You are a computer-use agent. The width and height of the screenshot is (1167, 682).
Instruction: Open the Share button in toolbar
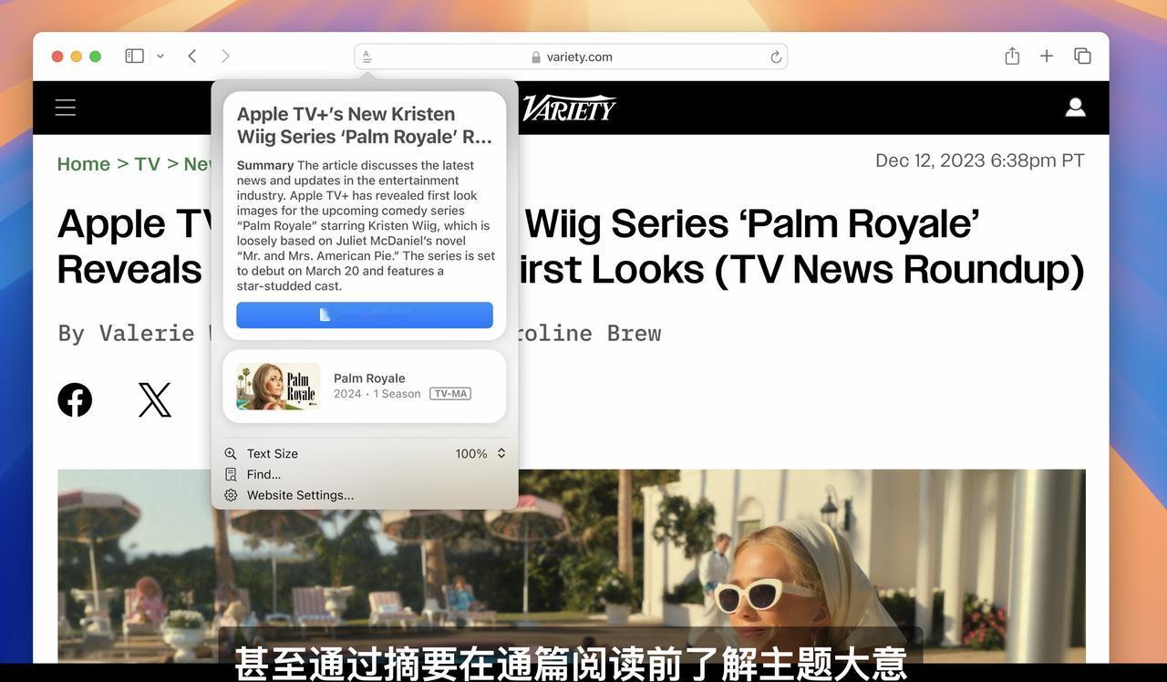tap(1012, 57)
